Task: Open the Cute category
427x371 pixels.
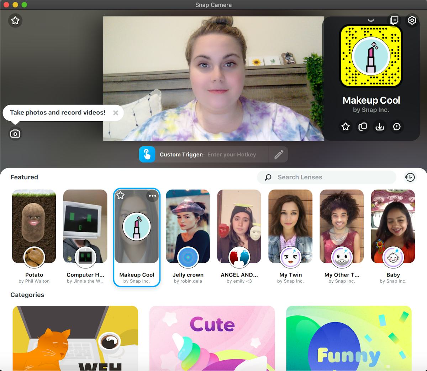Action: tap(212, 338)
